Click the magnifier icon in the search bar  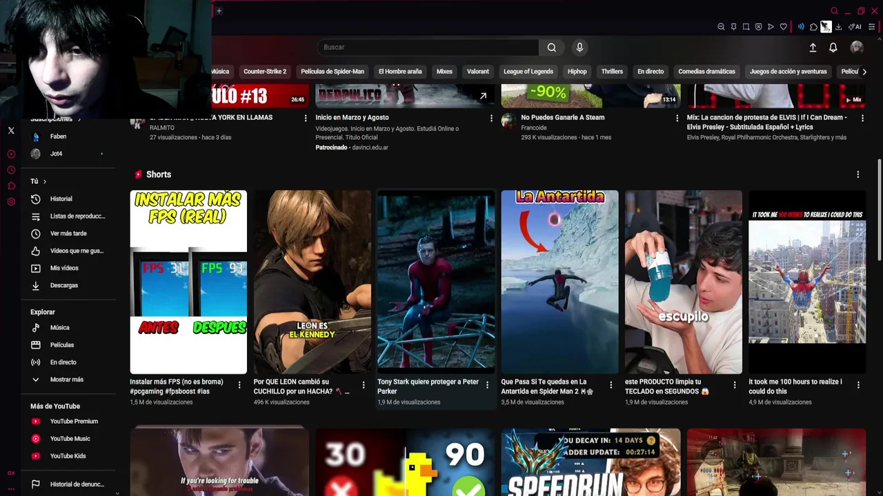coord(552,48)
